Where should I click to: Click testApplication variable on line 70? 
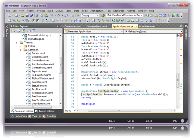pyautogui.click(x=109, y=91)
